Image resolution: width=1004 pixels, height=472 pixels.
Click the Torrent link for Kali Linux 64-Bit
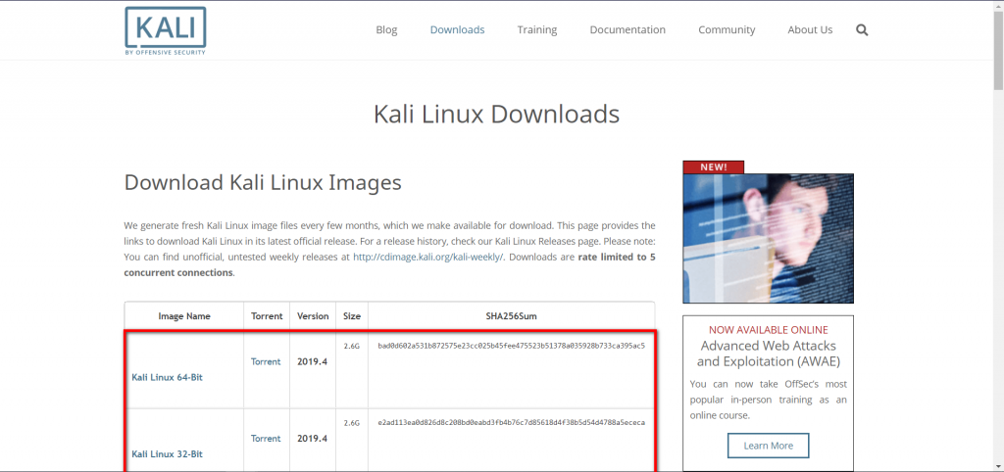(x=266, y=362)
